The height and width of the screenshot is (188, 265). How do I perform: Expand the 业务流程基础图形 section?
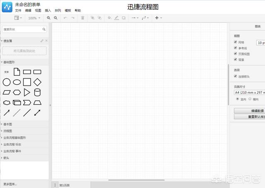coord(24,138)
